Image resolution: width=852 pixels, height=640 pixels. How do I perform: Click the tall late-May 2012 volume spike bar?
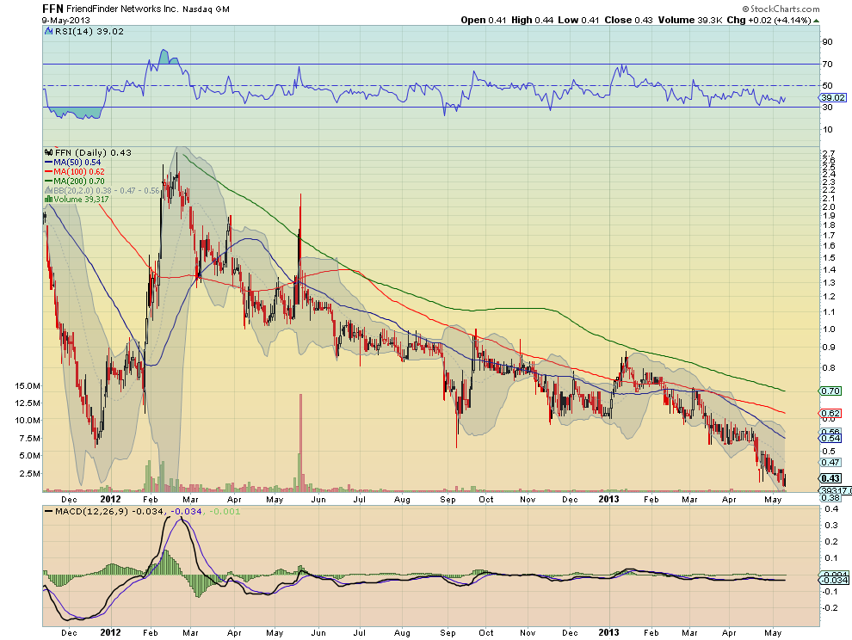tap(300, 443)
